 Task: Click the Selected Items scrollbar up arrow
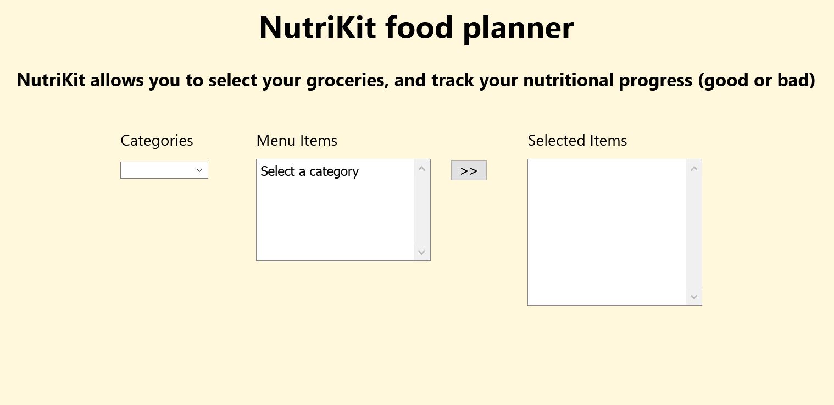[x=694, y=168]
